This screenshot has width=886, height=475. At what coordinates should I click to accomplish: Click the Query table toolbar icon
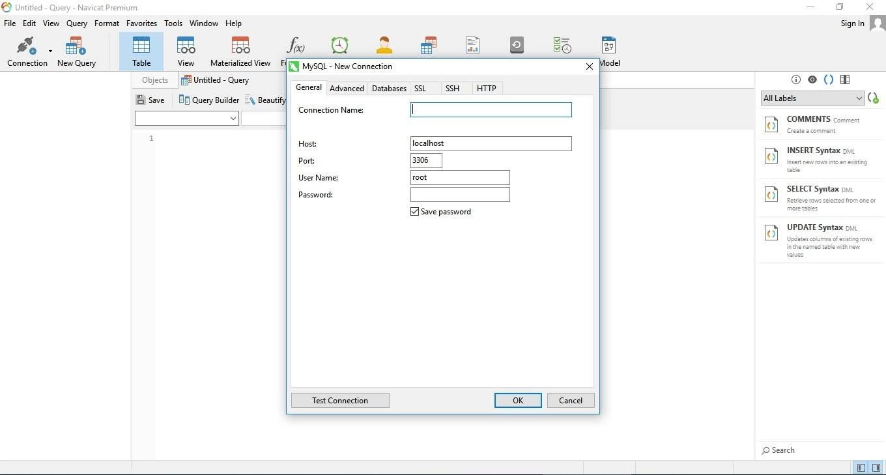pos(428,45)
